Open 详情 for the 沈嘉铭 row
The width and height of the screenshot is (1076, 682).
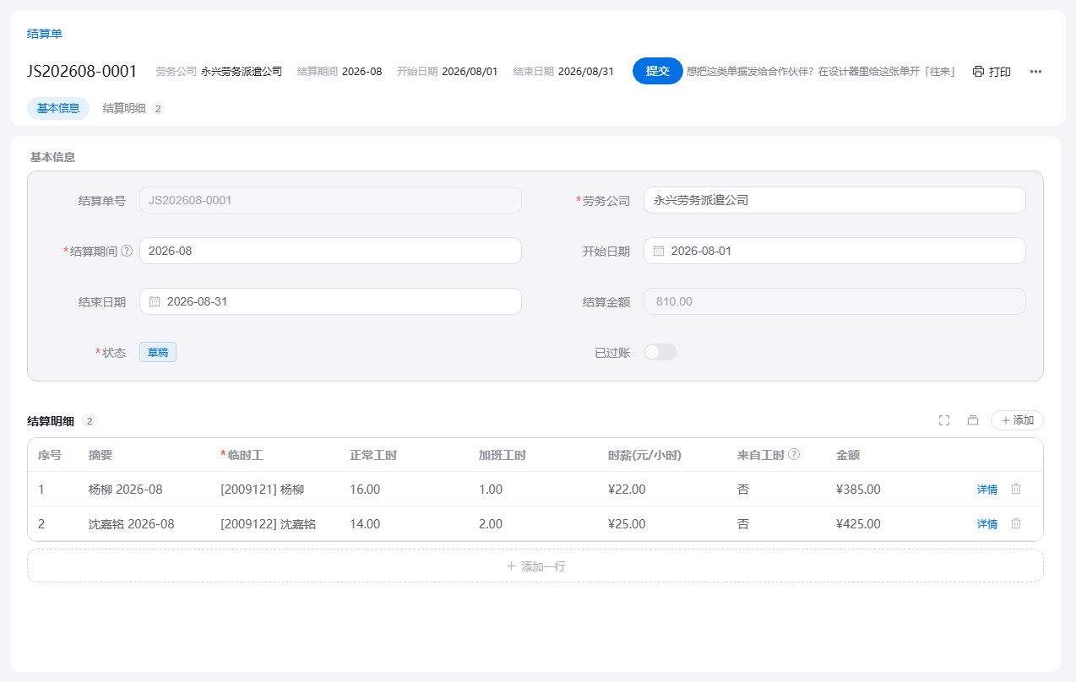[x=987, y=524]
